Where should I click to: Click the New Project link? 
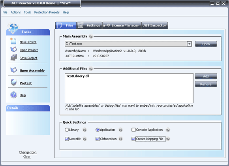tap(28, 42)
